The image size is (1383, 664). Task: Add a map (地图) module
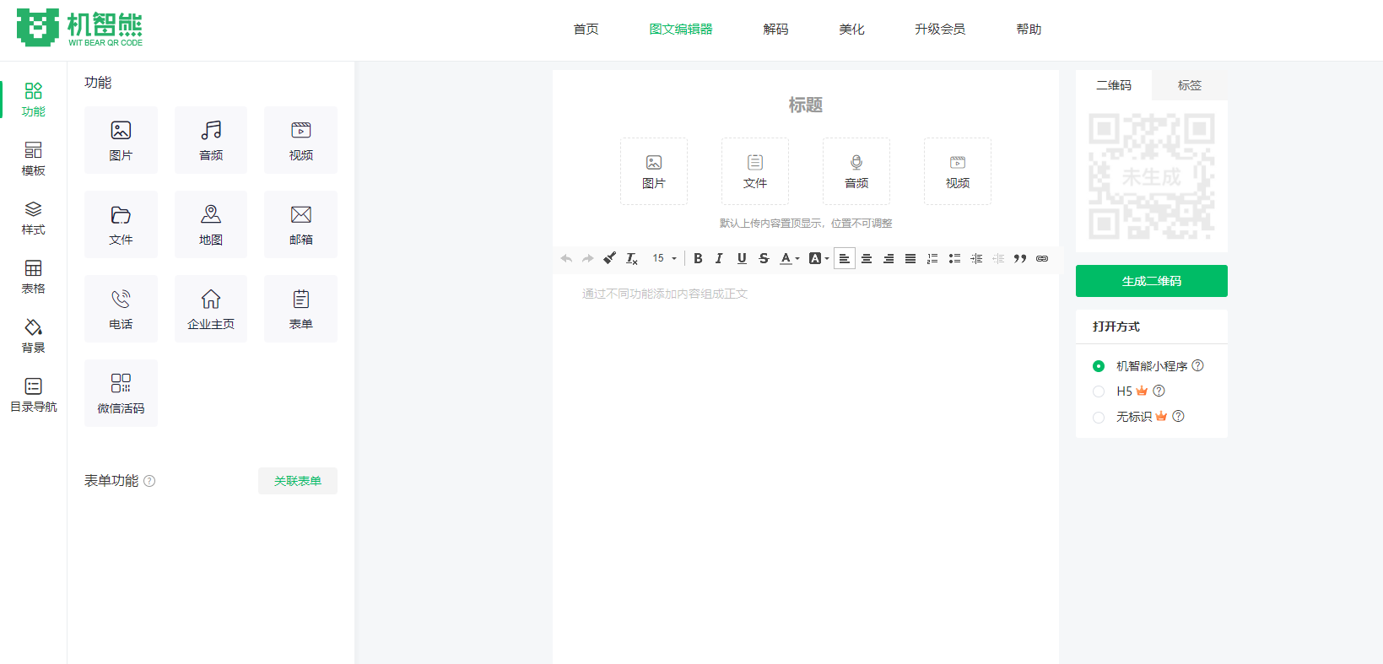point(211,224)
